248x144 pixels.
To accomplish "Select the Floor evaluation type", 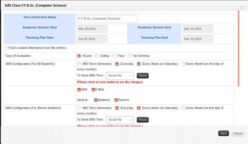I will (x=114, y=56).
